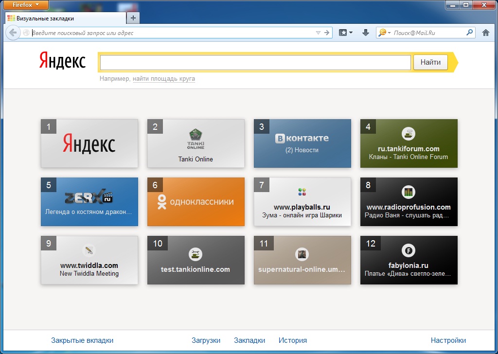Open the История link at bottom

[x=292, y=340]
